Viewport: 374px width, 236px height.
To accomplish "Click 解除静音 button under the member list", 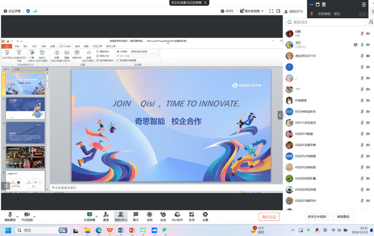I will 344,217.
